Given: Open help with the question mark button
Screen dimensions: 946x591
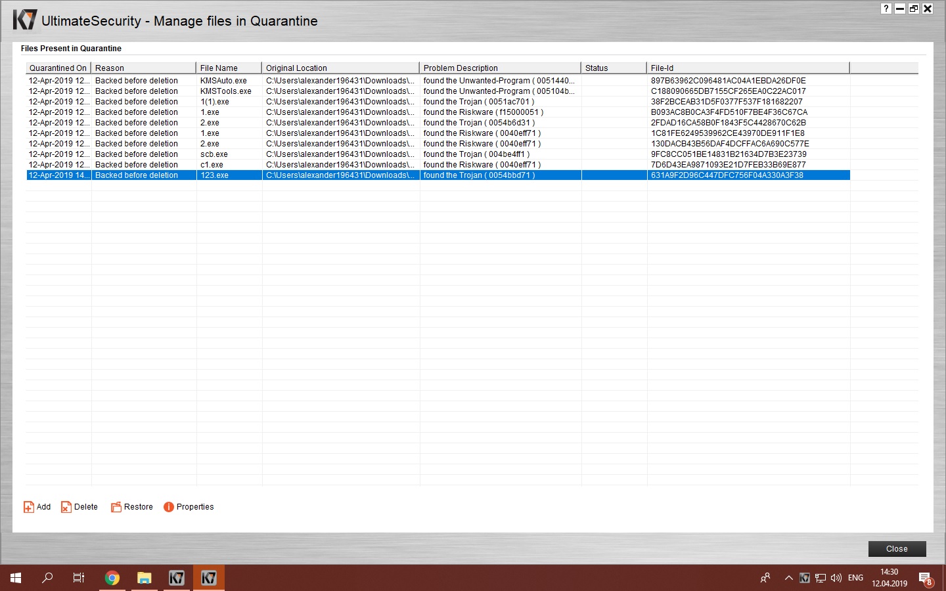Looking at the screenshot, I should (886, 9).
